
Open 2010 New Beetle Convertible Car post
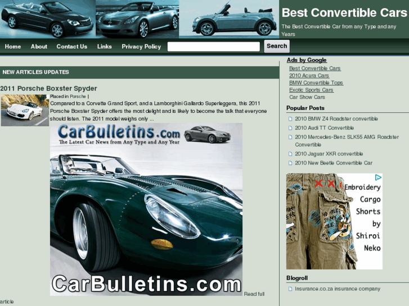(334, 163)
